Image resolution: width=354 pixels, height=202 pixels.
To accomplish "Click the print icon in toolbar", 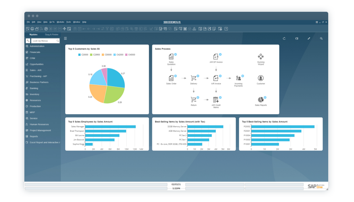I will [32, 29].
